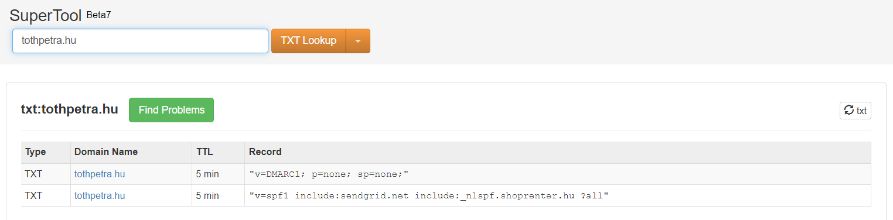This screenshot has height=220, width=893.
Task: Open tothpetra.hu link in DMARC row
Action: [x=100, y=174]
